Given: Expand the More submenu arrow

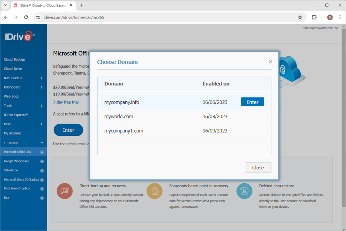Looking at the screenshot, I should click(x=42, y=124).
